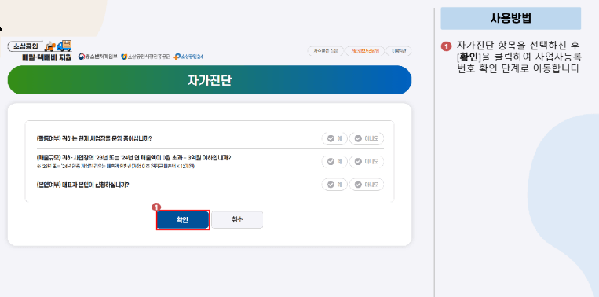
Task: Open the 이용약관 pill button
Action: 399,51
